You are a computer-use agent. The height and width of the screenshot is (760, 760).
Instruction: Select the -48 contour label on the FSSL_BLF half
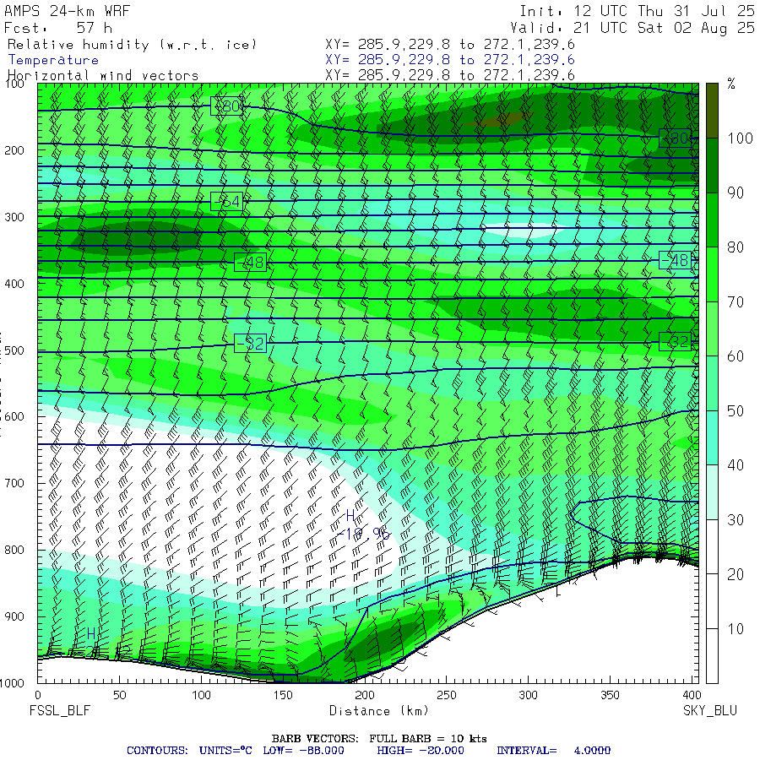[250, 263]
